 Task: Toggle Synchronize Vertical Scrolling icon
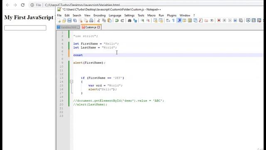click(x=155, y=20)
